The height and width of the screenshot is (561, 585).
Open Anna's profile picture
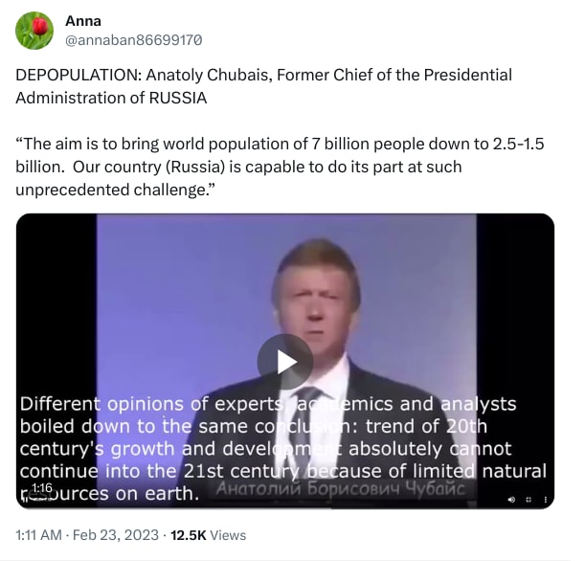34,31
